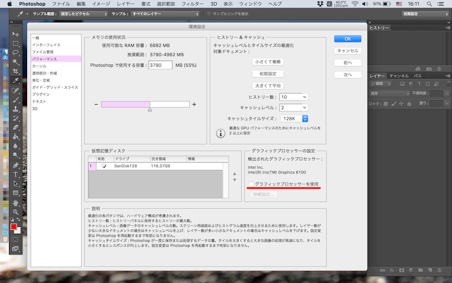The height and width of the screenshot is (283, 452).
Task: Click the plus button beside memory slider
Action: click(194, 105)
